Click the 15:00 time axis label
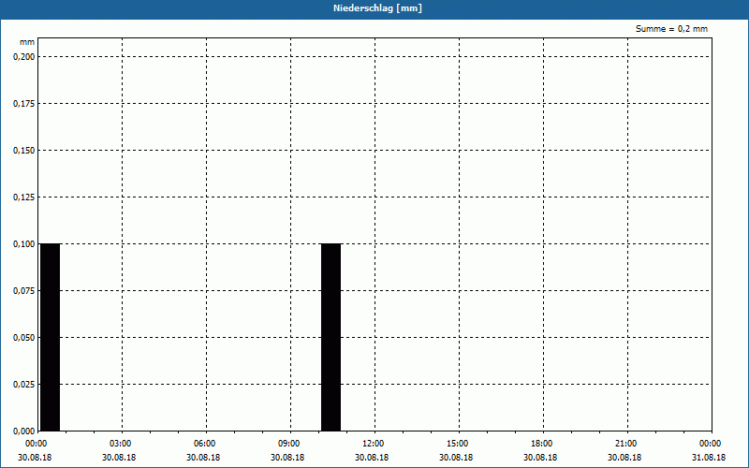 click(x=457, y=444)
